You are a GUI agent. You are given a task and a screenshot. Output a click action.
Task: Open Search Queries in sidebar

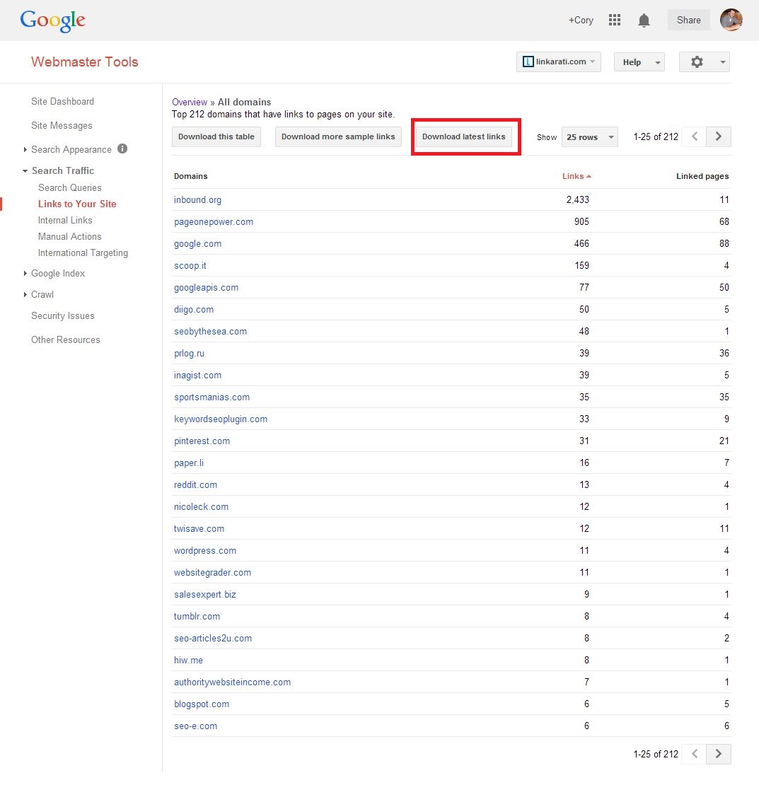70,187
